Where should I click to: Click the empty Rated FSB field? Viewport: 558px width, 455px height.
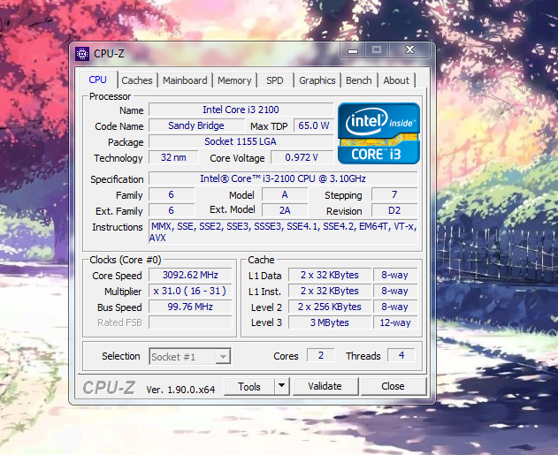pyautogui.click(x=190, y=322)
